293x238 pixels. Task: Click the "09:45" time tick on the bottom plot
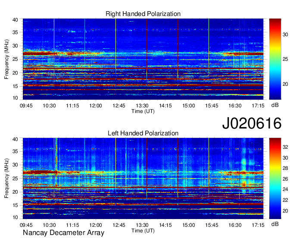coord(26,225)
